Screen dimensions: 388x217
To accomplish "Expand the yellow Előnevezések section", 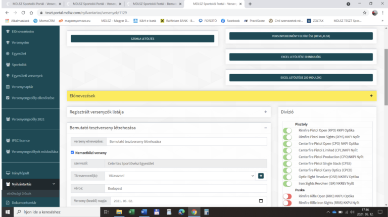I will pyautogui.click(x=371, y=95).
